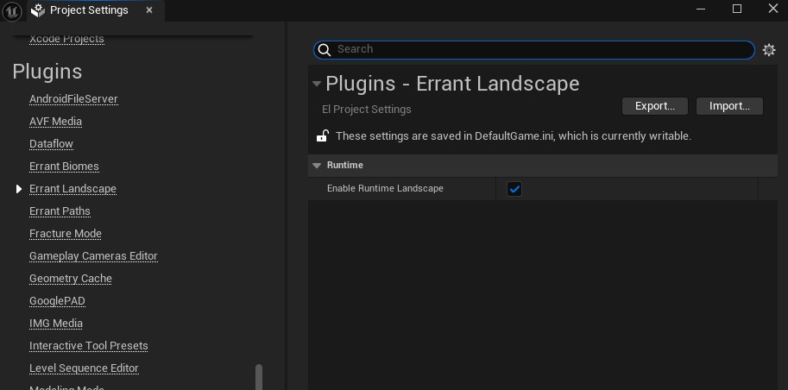The height and width of the screenshot is (390, 788).
Task: Select Errant Landscape in sidebar
Action: point(72,189)
